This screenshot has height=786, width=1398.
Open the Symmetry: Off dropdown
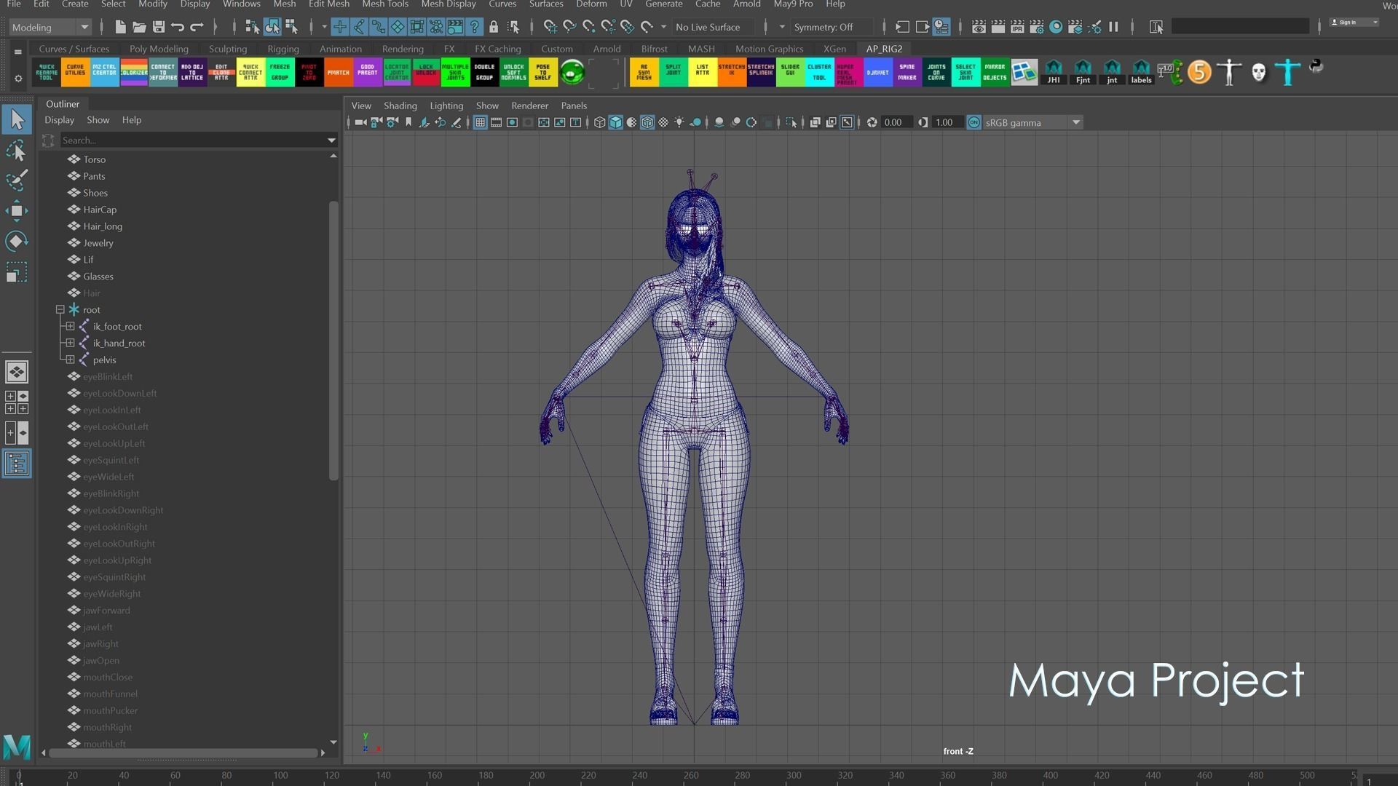[830, 27]
